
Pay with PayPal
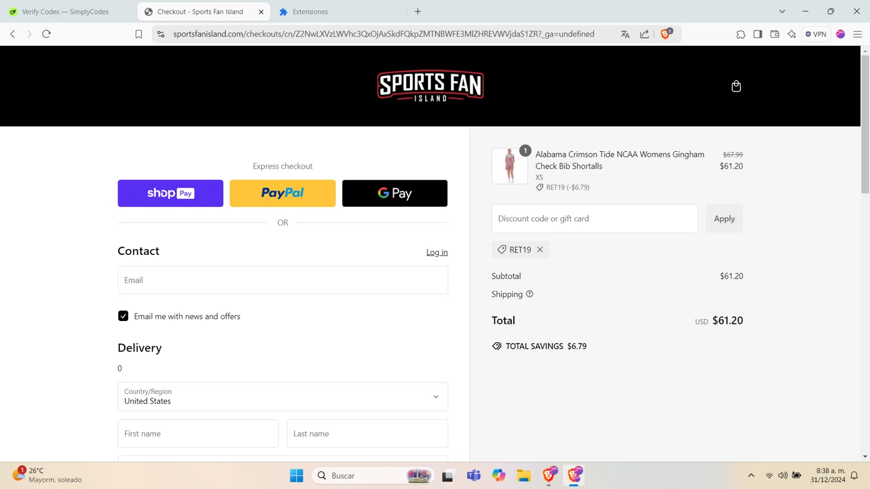282,193
